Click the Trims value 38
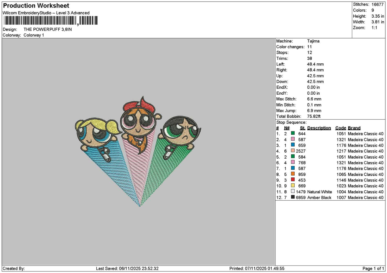 point(310,59)
